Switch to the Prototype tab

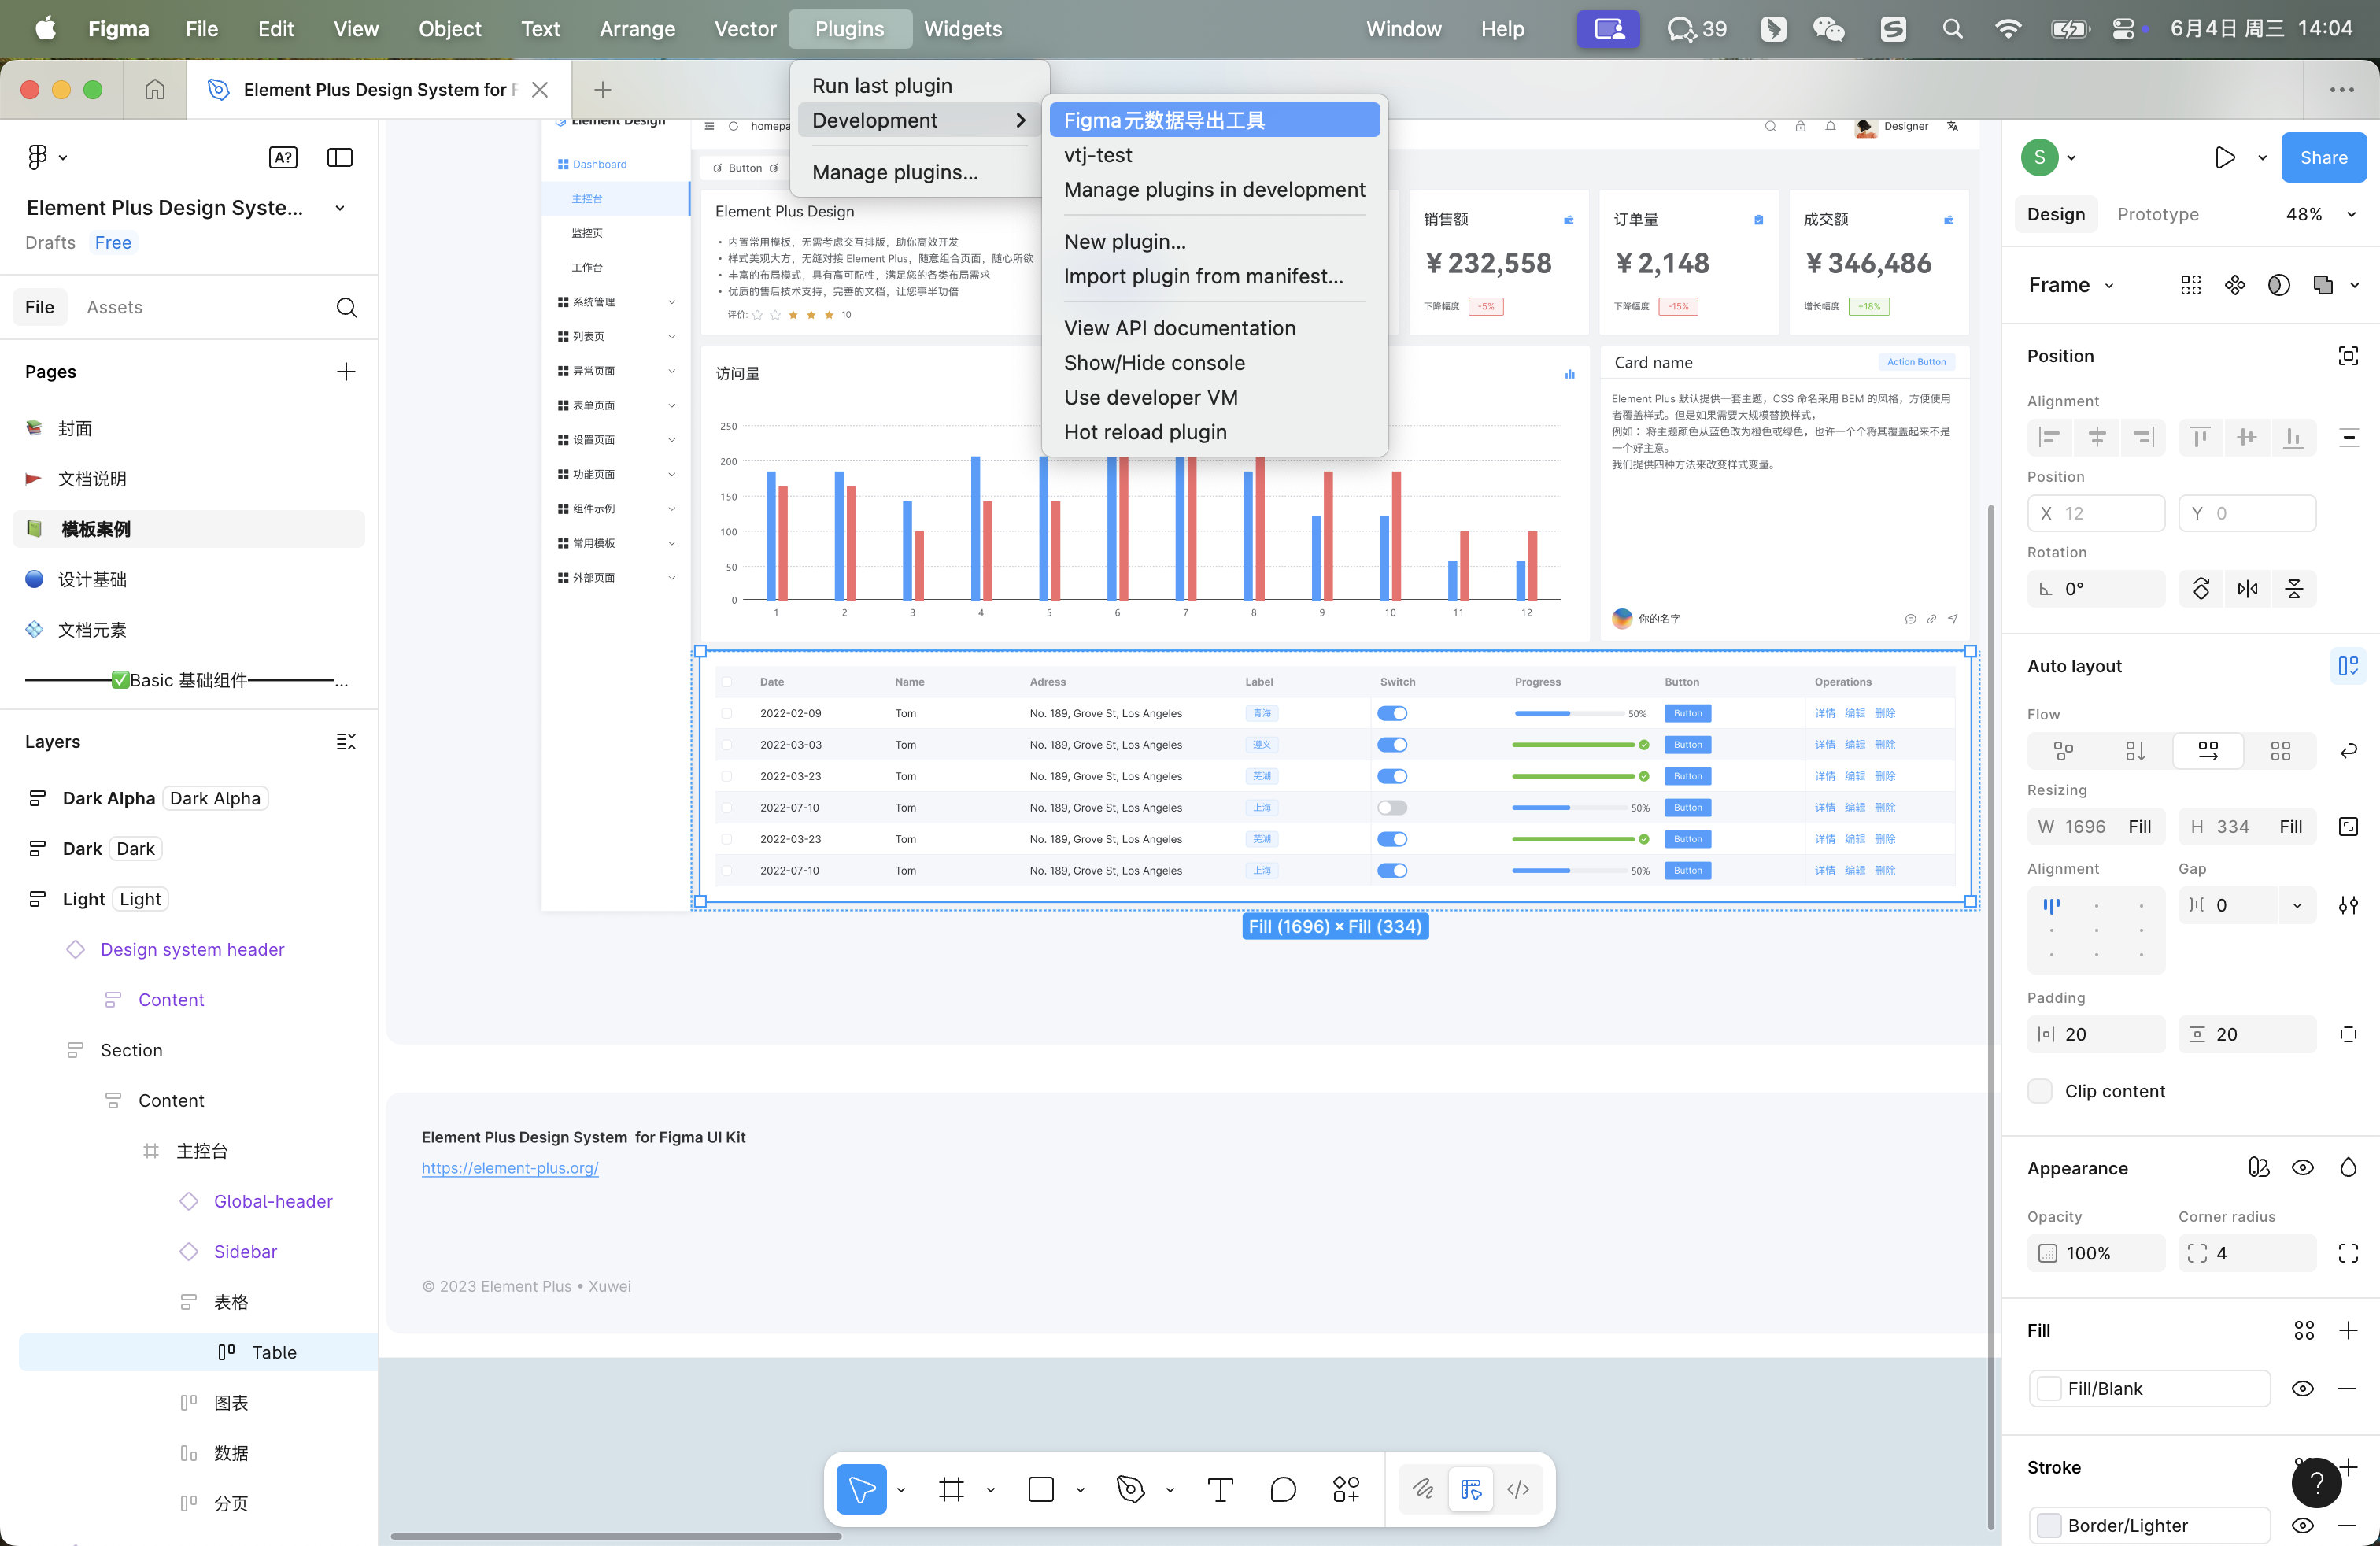tap(2158, 214)
